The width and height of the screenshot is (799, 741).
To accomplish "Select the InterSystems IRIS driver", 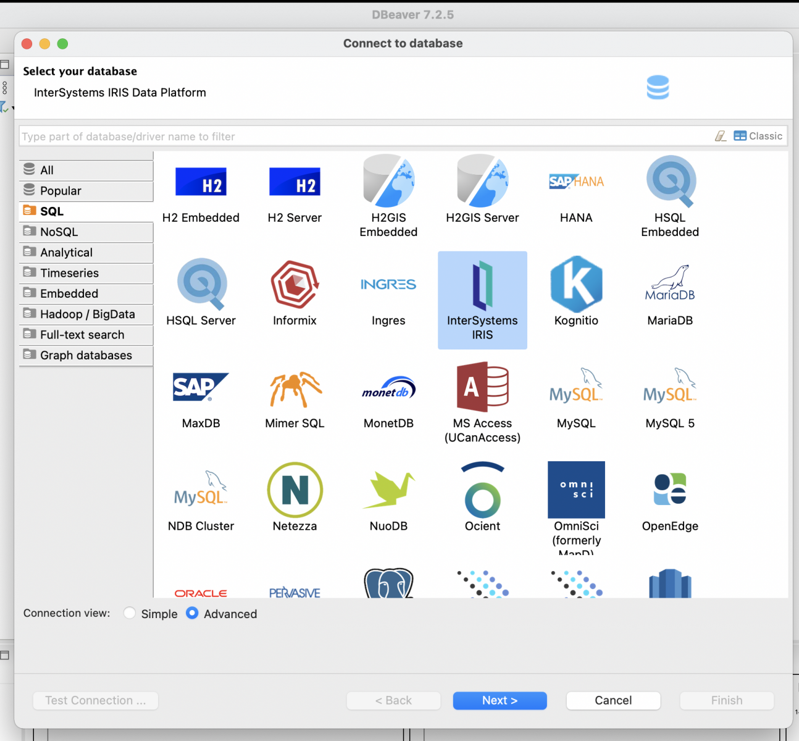I will click(482, 299).
